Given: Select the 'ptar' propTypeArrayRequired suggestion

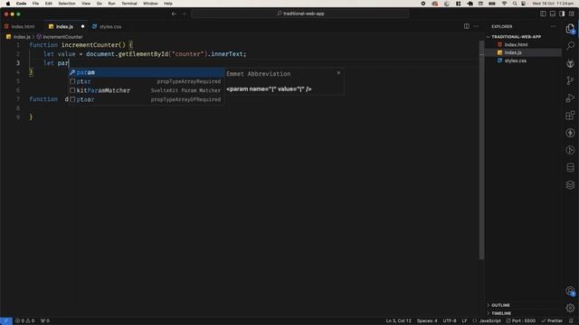Looking at the screenshot, I should coord(146,81).
